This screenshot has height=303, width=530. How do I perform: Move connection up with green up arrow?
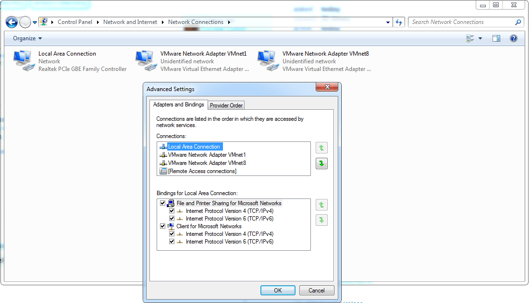[321, 148]
